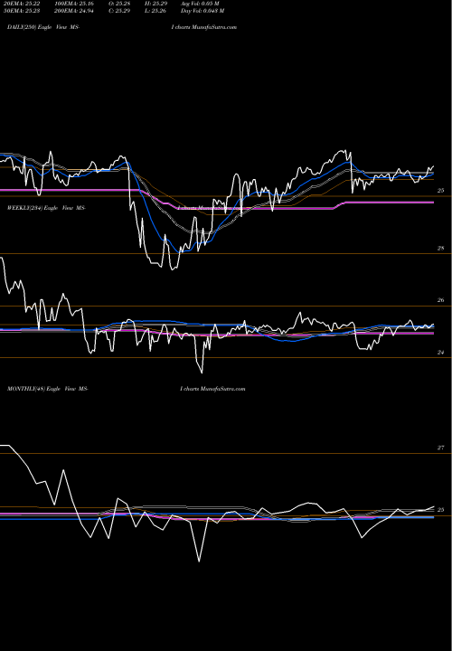Viewport: 452px width, 651px height.
Task: Click the DAILY(250) Eagle View title
Action: pos(43,27)
